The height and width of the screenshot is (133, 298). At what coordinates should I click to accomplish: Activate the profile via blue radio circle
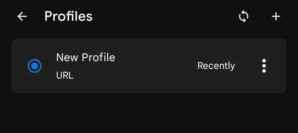coord(34,66)
